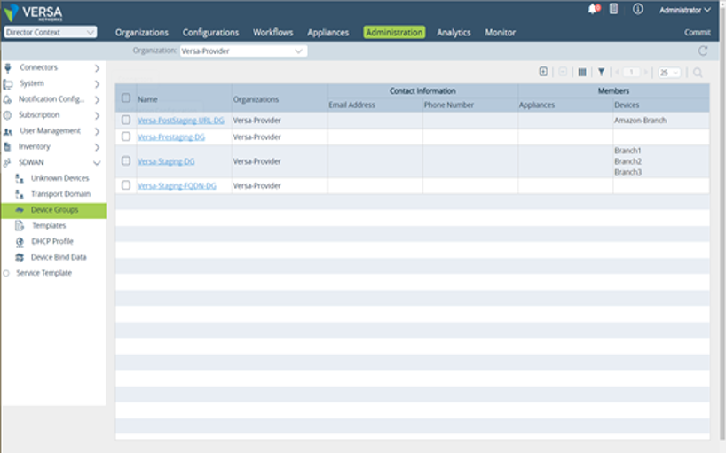This screenshot has height=453, width=726.
Task: Open the rows-per-page 25 selector
Action: [x=669, y=73]
